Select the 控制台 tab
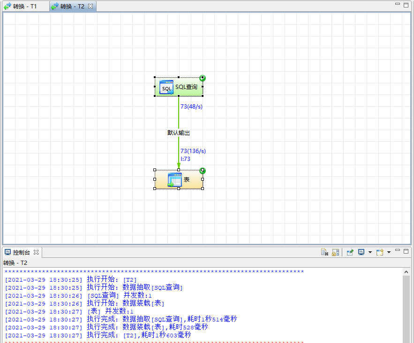This screenshot has width=414, height=343. pos(21,252)
